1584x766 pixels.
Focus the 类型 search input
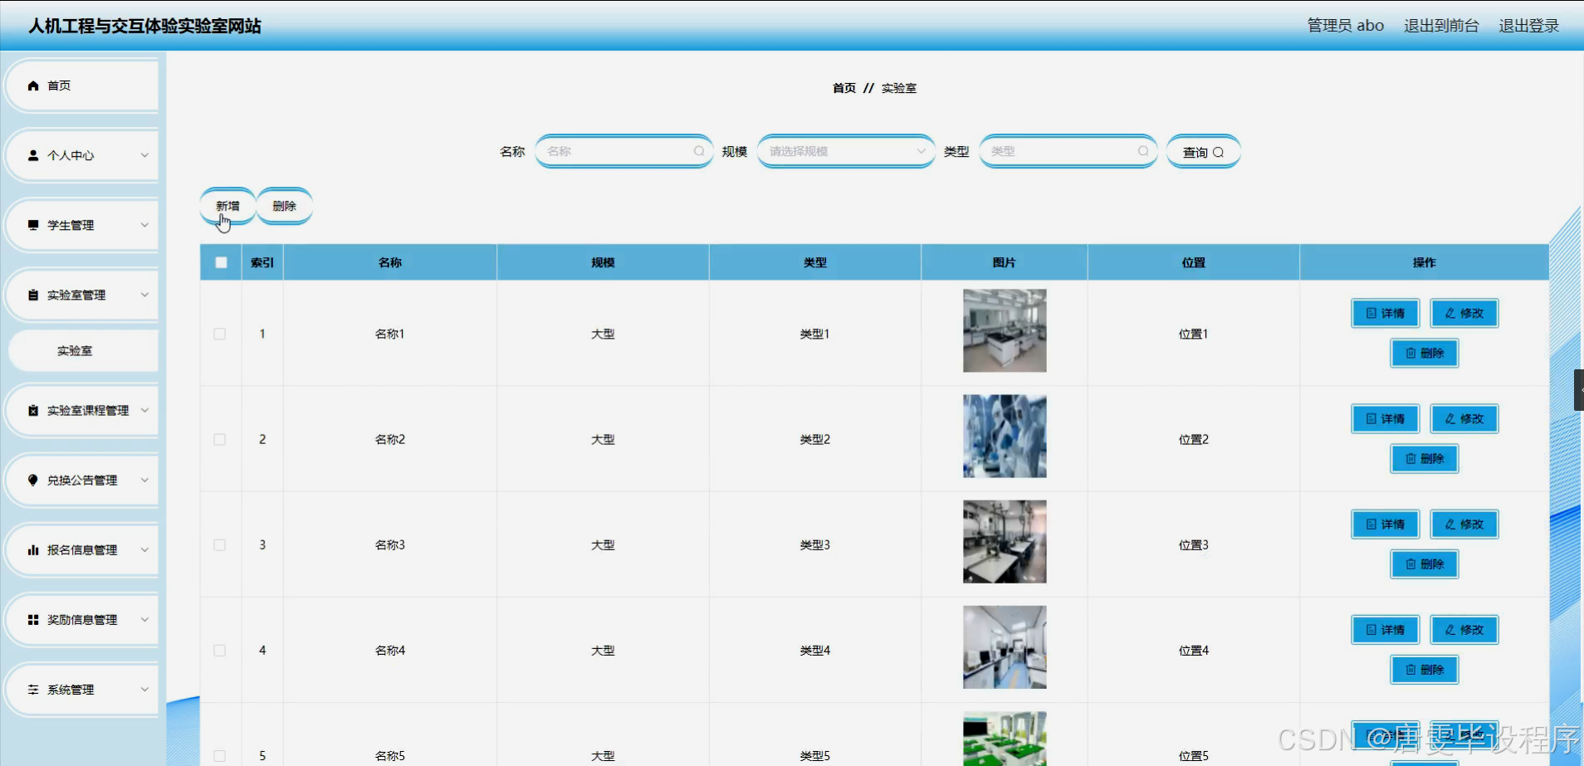tap(1068, 151)
